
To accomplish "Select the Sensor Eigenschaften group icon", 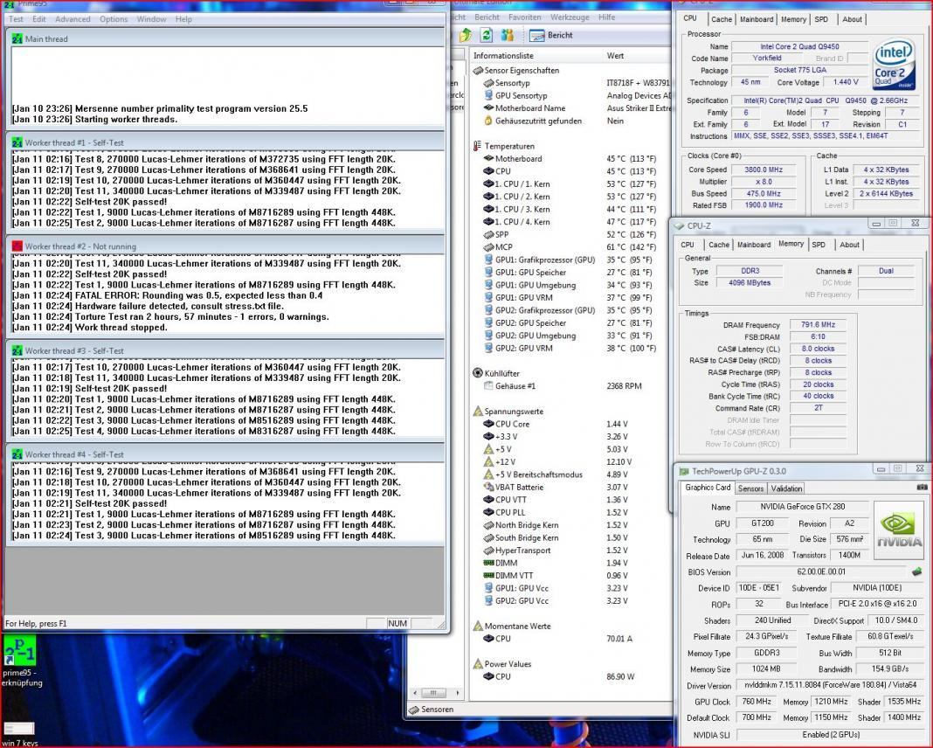I will [478, 70].
